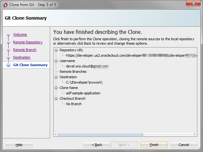Click the Back button
The height and width of the screenshot is (152, 203).
click(x=97, y=145)
